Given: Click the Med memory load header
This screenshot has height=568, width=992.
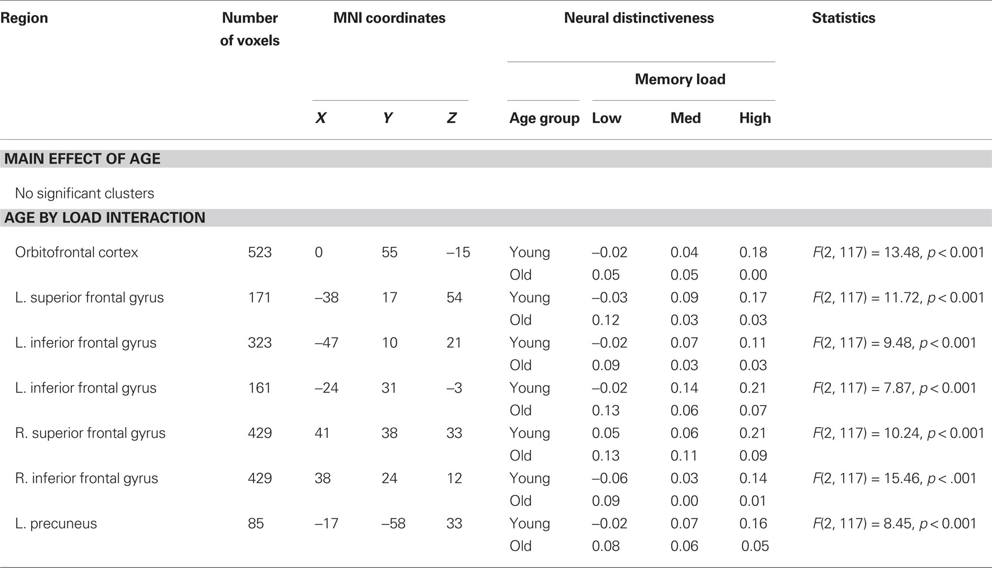Looking at the screenshot, I should [x=685, y=118].
